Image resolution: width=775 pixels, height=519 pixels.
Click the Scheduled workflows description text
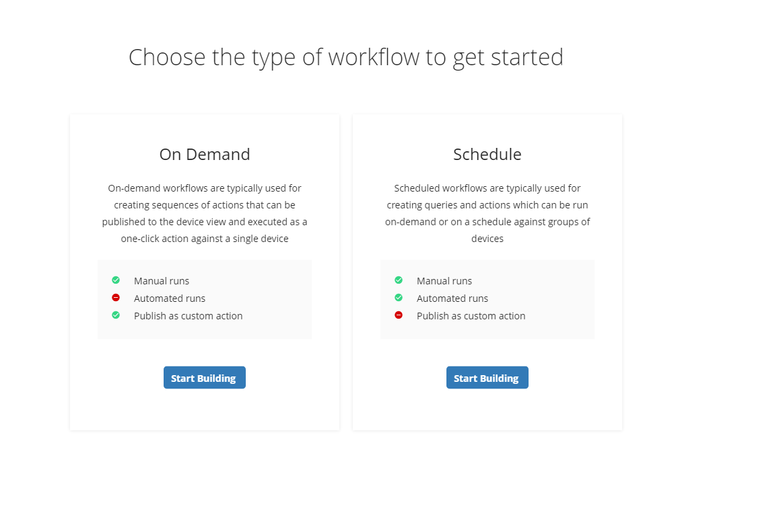[487, 213]
